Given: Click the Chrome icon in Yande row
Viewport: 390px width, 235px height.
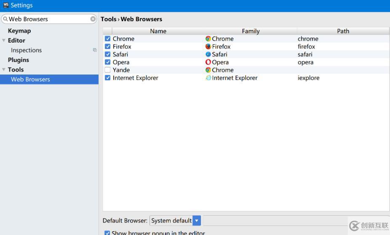Looking at the screenshot, I should 208,70.
